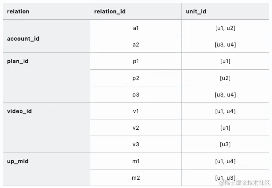Click the v2 relation_id cell
This screenshot has width=272, height=188.
click(x=136, y=128)
